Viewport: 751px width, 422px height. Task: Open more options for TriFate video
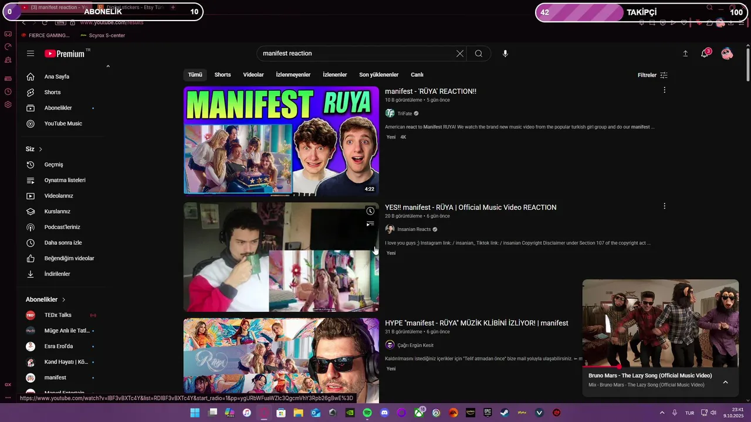664,90
